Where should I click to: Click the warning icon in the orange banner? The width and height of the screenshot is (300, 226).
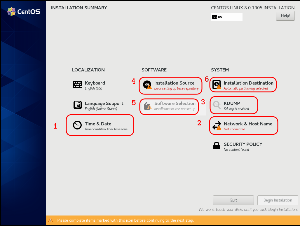click(50, 220)
